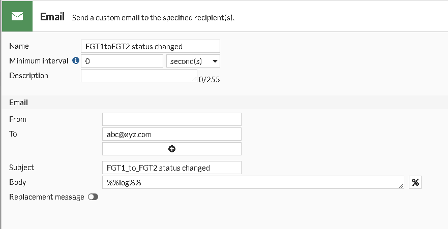Enable the Replacement message toggle
Viewport: 448px width, 229px height.
pyautogui.click(x=93, y=197)
